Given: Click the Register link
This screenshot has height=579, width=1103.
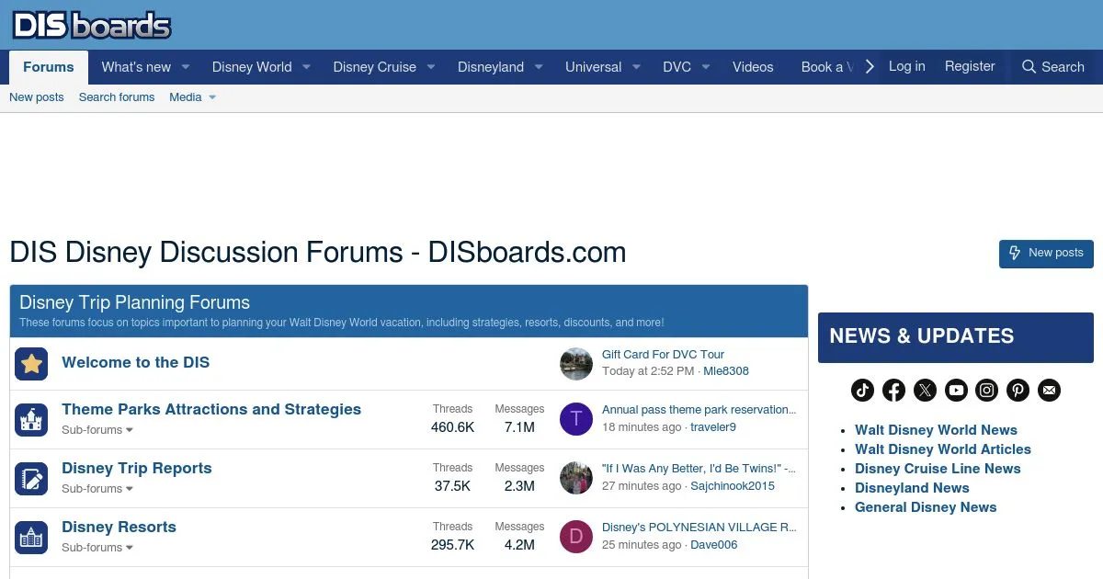Looking at the screenshot, I should [970, 66].
